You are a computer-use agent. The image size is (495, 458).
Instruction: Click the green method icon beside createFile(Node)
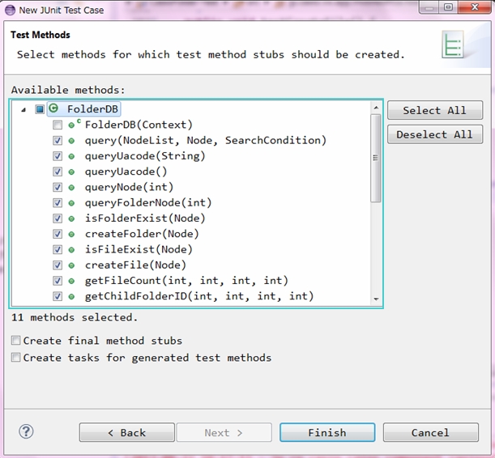coord(71,265)
